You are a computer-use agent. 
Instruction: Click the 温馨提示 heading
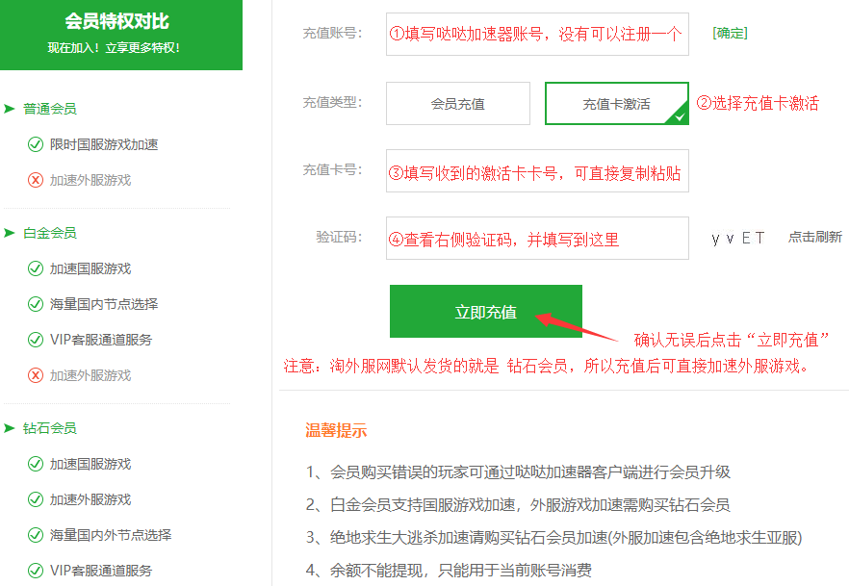(x=336, y=430)
